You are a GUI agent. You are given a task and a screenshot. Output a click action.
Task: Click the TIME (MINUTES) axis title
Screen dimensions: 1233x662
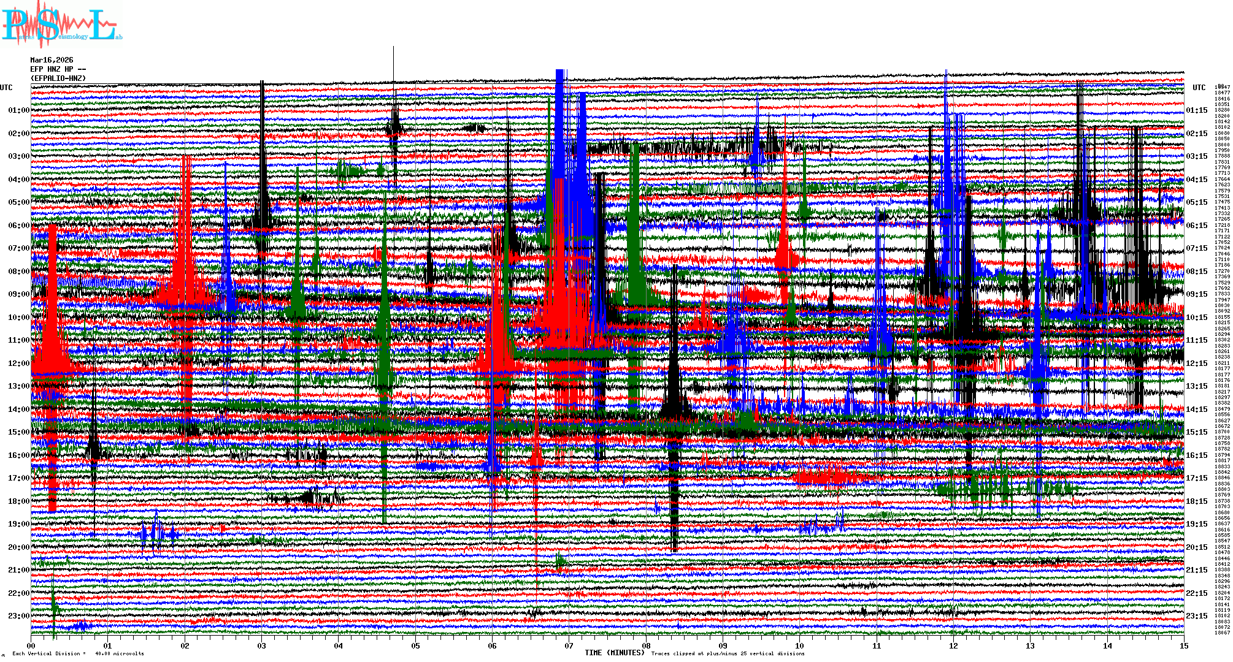(x=615, y=653)
